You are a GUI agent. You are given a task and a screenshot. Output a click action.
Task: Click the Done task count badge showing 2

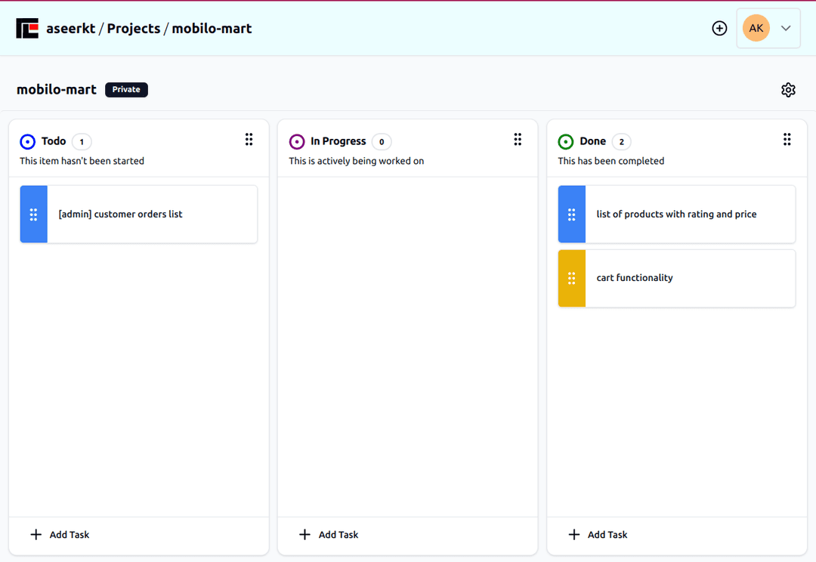[x=621, y=141]
